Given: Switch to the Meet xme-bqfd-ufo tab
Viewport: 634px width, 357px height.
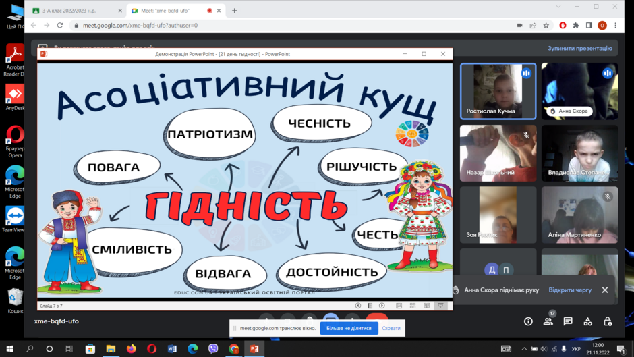Looking at the screenshot, I should point(176,11).
